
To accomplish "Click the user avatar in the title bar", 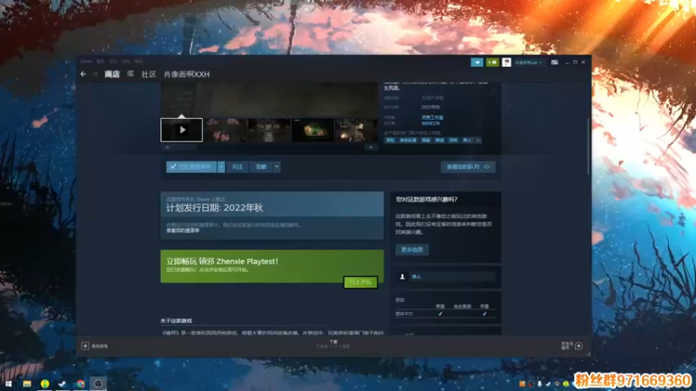I will coord(506,63).
